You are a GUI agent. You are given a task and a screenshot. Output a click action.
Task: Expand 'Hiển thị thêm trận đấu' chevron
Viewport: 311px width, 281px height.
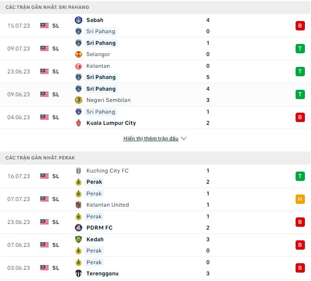184,139
